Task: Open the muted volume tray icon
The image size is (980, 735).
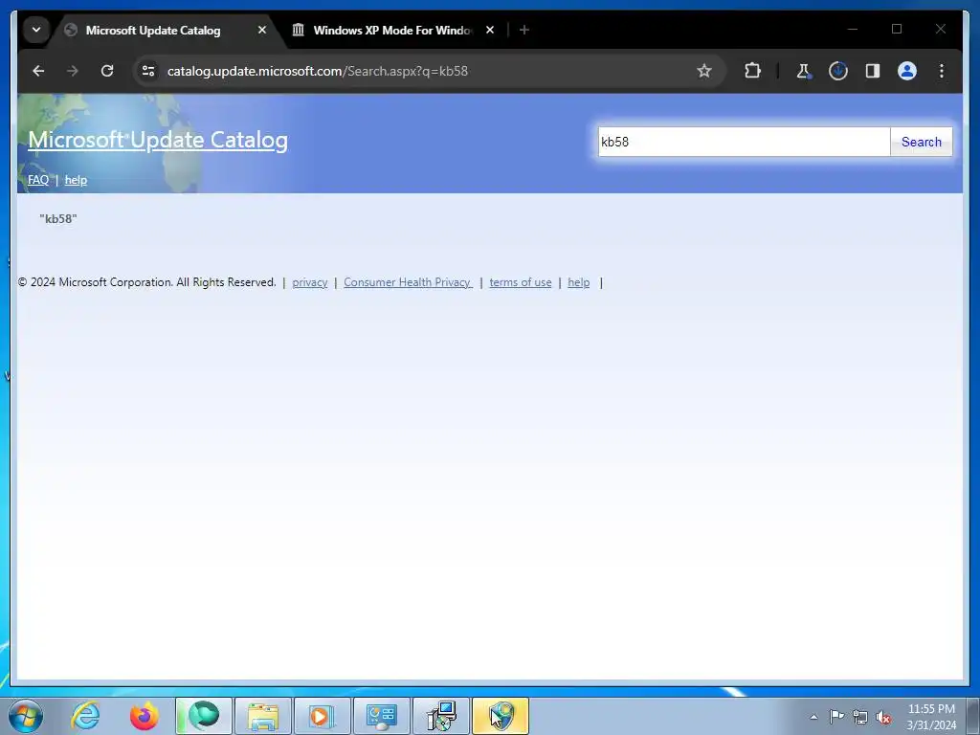Action: [883, 717]
